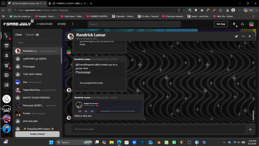Click Kendrick Lamar's avatar beside Who is this bro

[69, 118]
